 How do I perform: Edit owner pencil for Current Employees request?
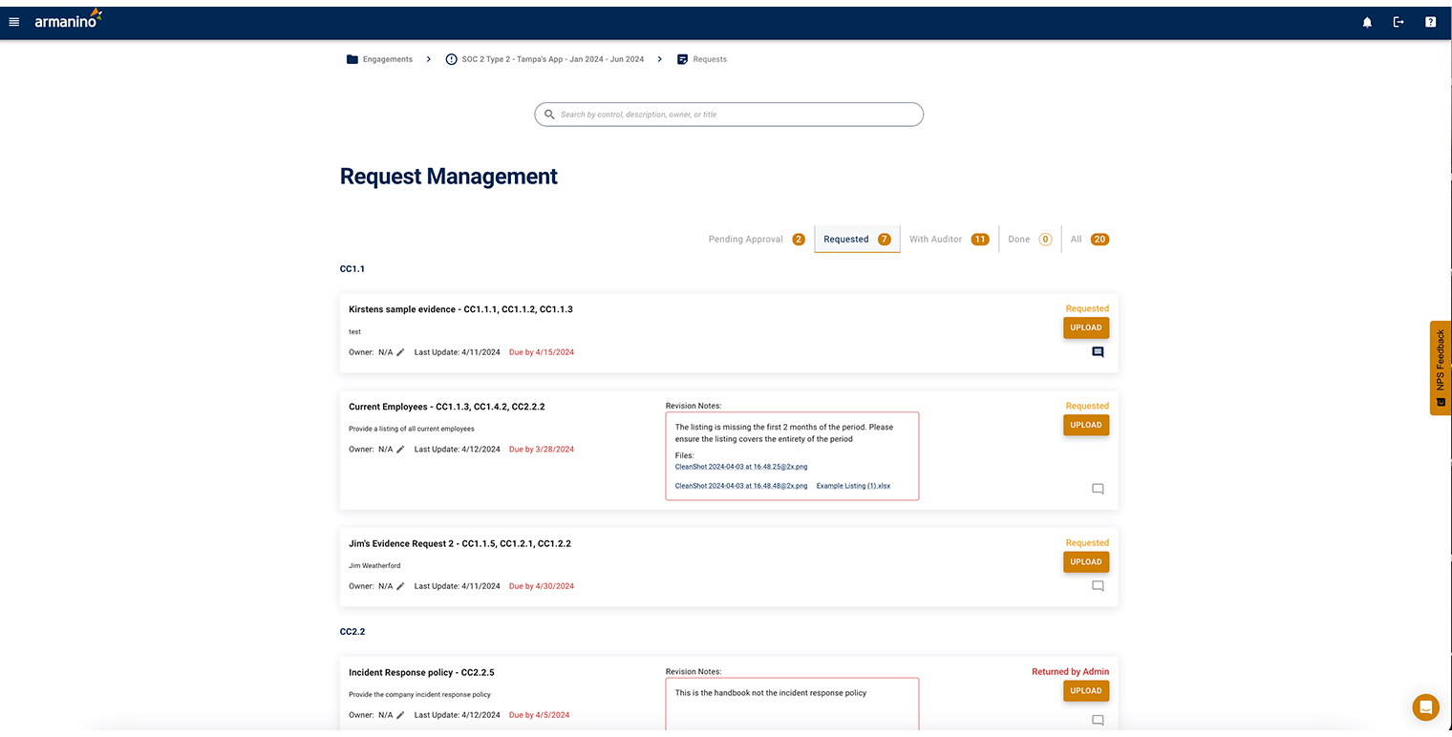coord(401,450)
